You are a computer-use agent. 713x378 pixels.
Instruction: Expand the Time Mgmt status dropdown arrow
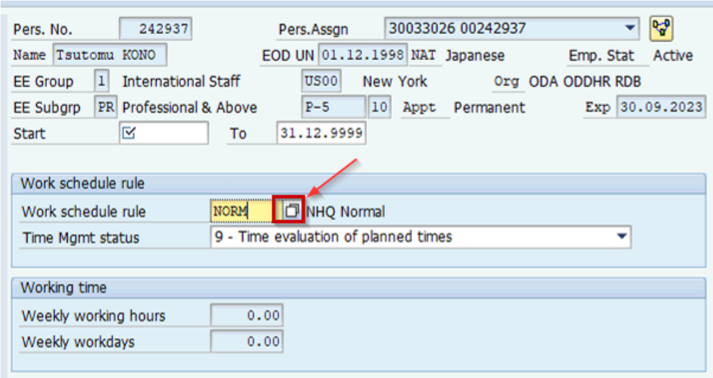click(621, 237)
